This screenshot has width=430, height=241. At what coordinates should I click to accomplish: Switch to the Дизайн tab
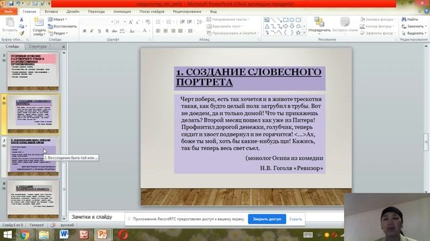[x=73, y=11]
